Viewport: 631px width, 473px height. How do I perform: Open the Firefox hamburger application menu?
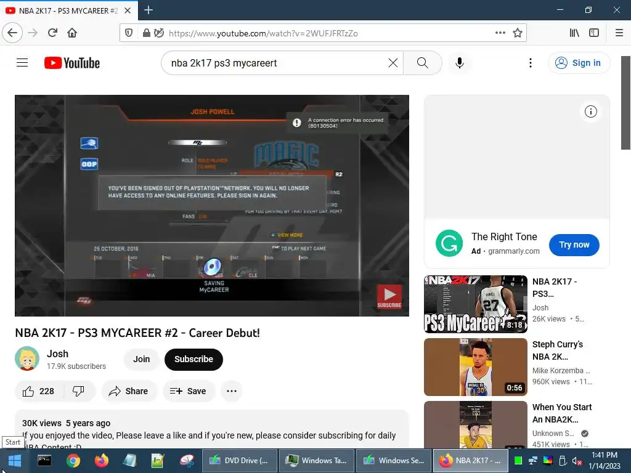point(619,33)
